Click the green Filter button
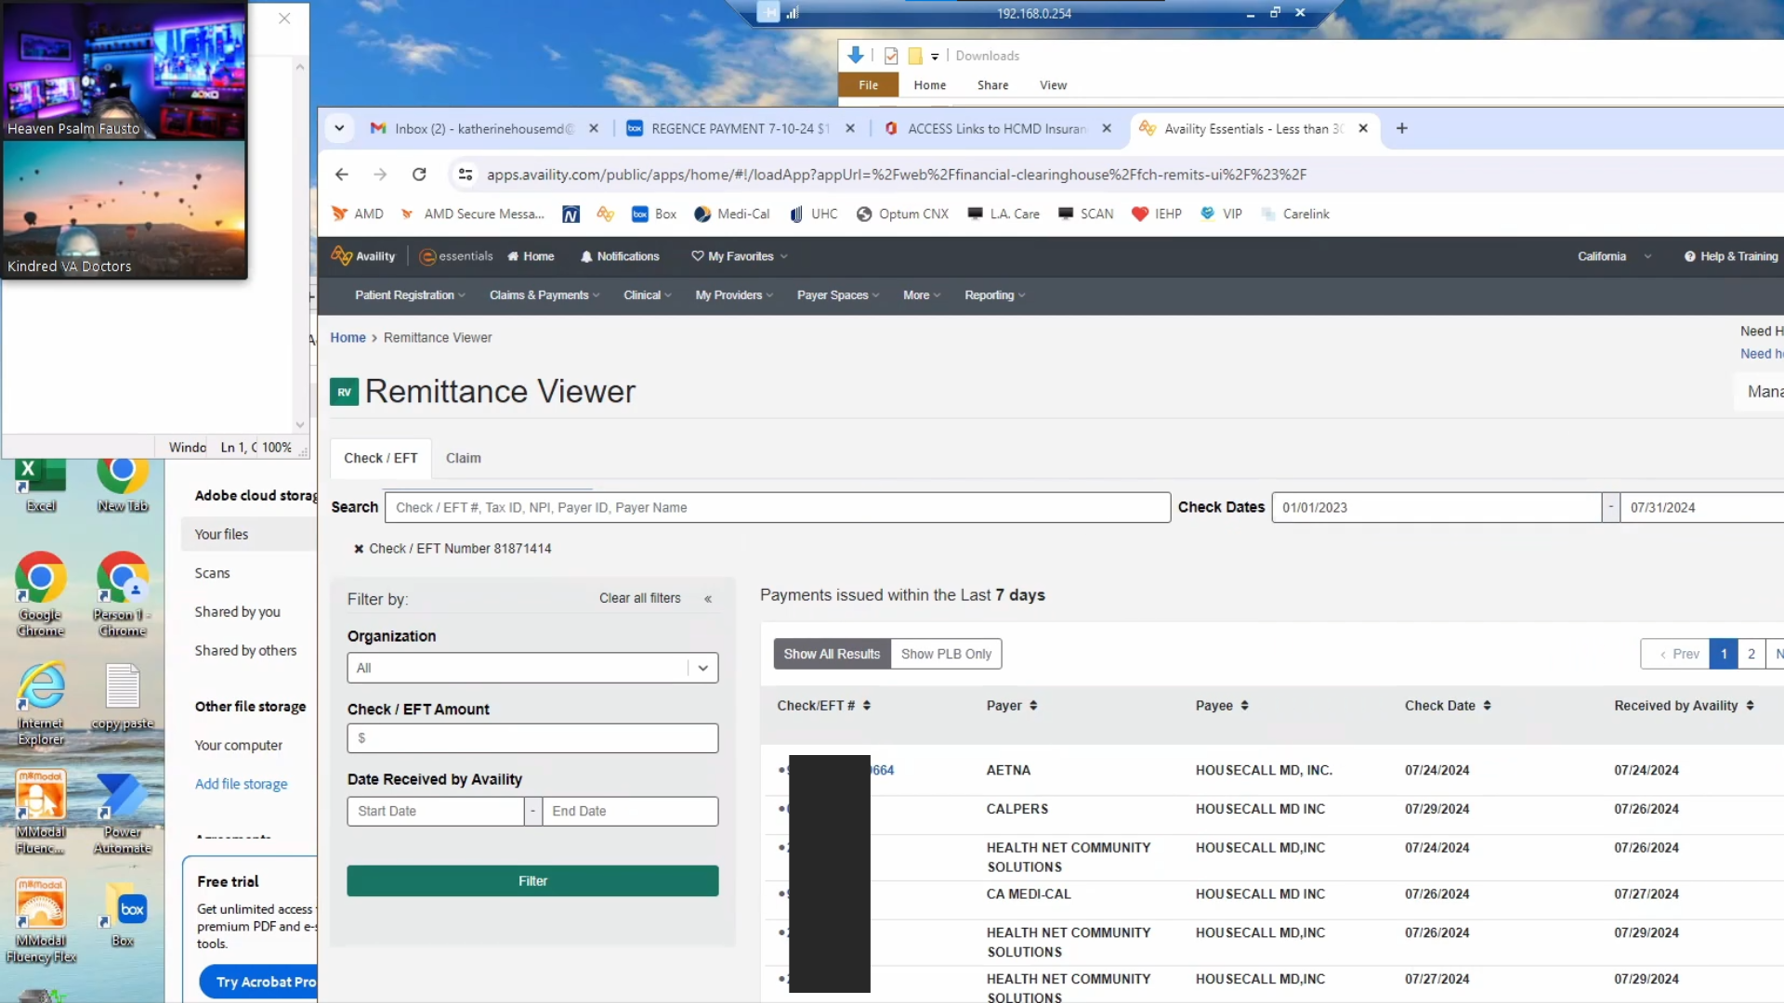The height and width of the screenshot is (1003, 1784). [532, 880]
